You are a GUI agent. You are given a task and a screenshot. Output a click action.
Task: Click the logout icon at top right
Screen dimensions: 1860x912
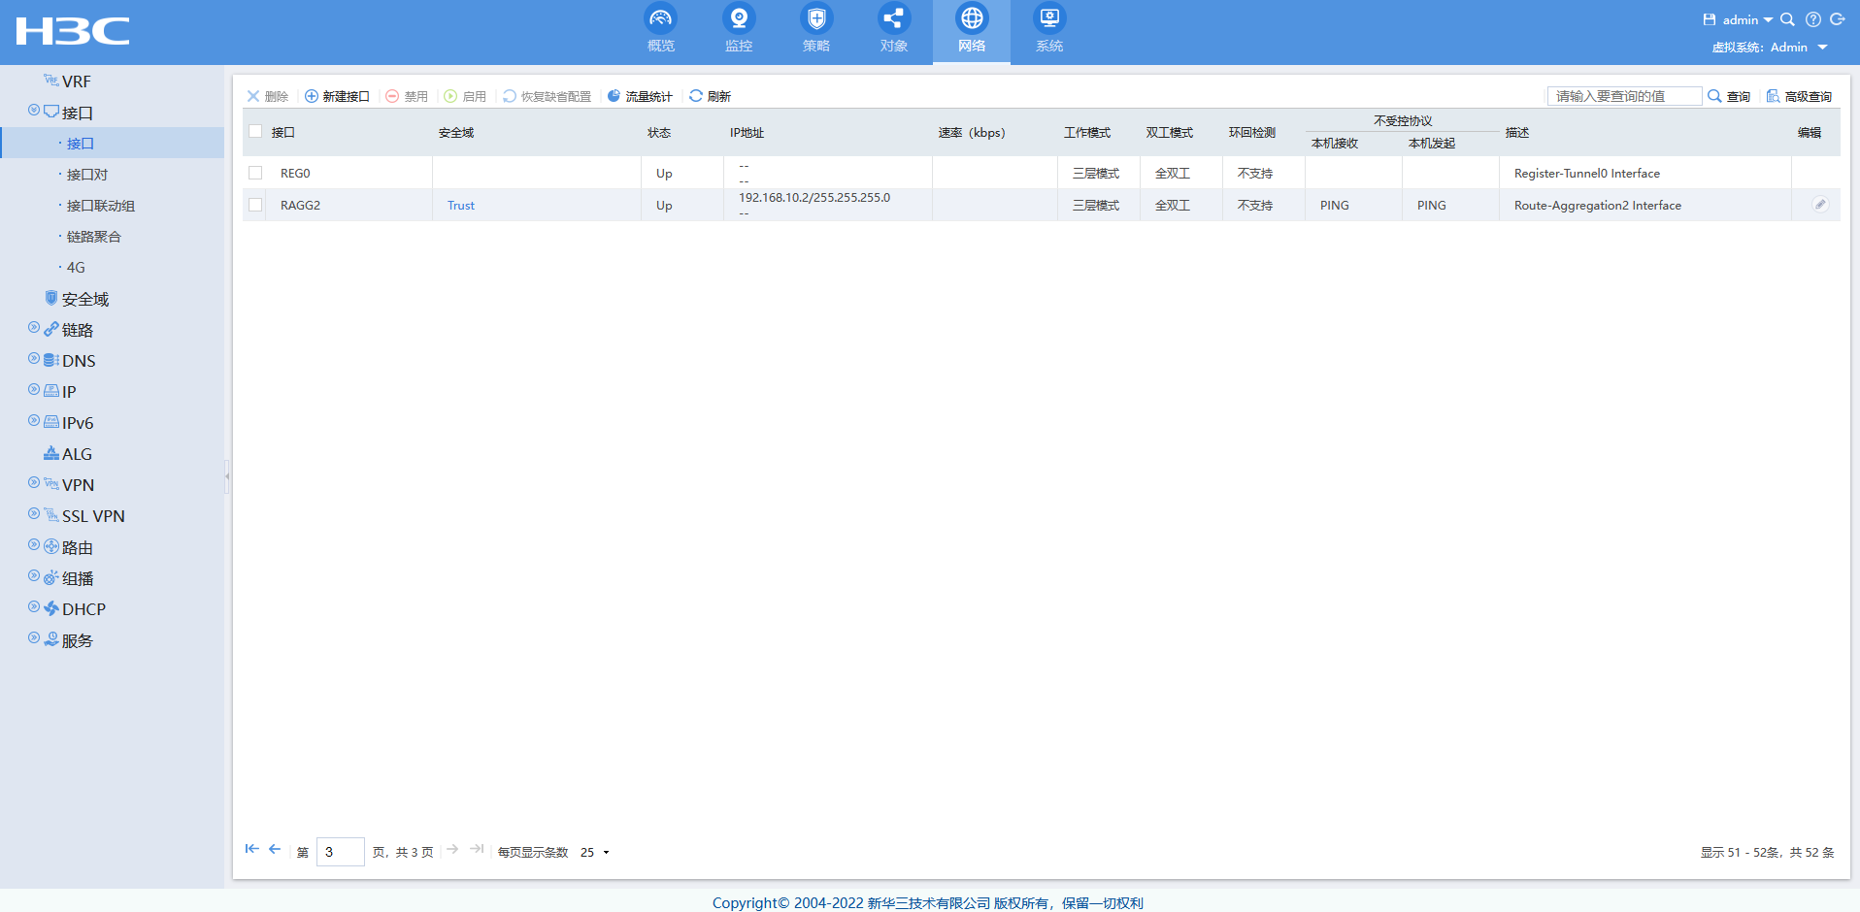pos(1837,19)
